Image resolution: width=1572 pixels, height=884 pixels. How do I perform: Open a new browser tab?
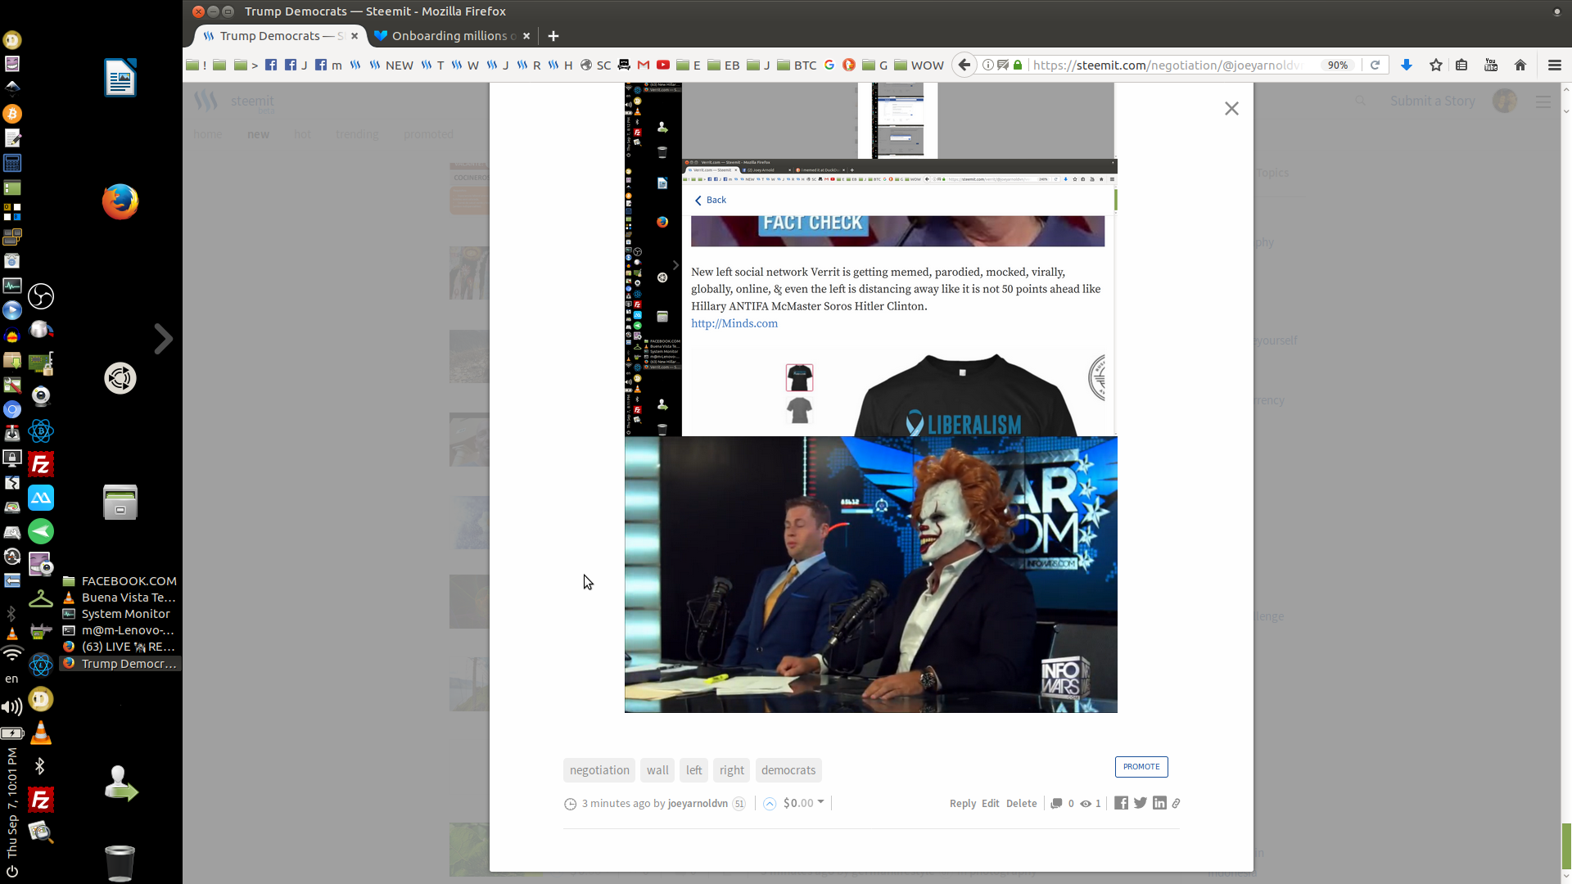553,36
